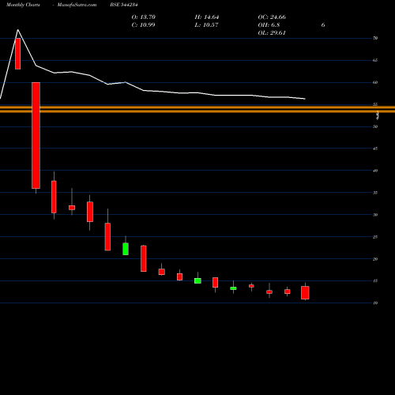Image resolution: width=395 pixels, height=395 pixels.
Task: Click the 60 price axis label
Action: [375, 82]
